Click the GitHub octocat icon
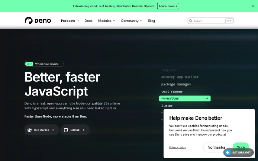 click(66, 130)
